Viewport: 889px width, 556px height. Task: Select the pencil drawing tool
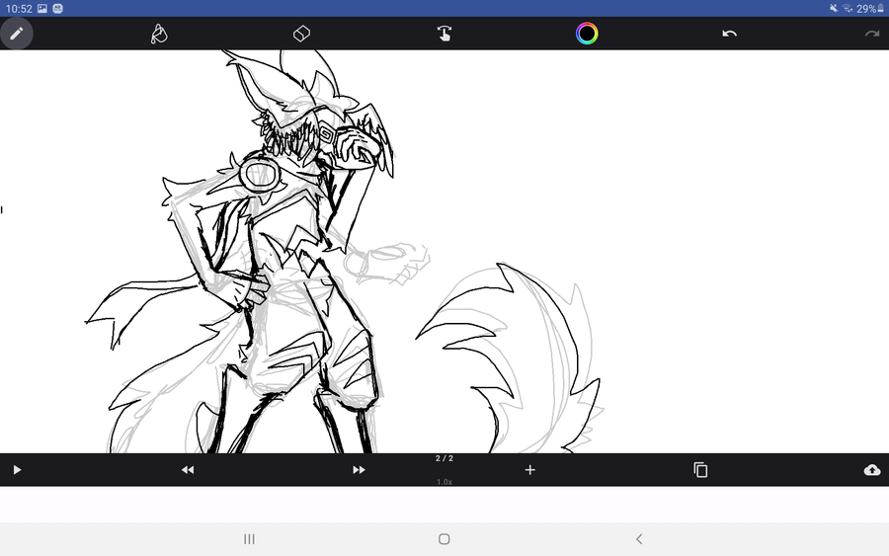coord(17,34)
